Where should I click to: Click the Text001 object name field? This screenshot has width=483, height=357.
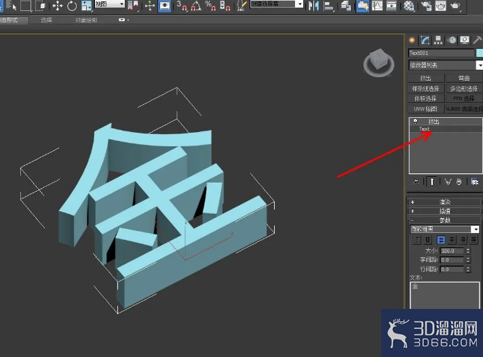click(441, 53)
